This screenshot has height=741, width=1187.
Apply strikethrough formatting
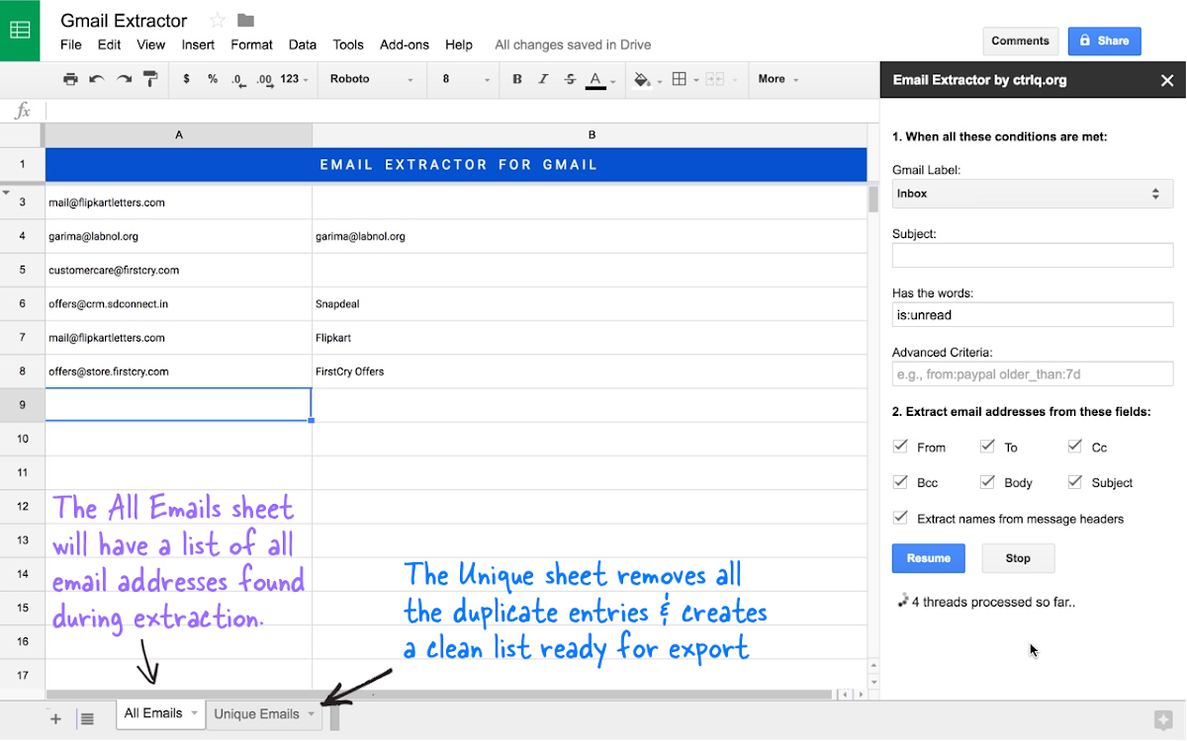pos(568,79)
